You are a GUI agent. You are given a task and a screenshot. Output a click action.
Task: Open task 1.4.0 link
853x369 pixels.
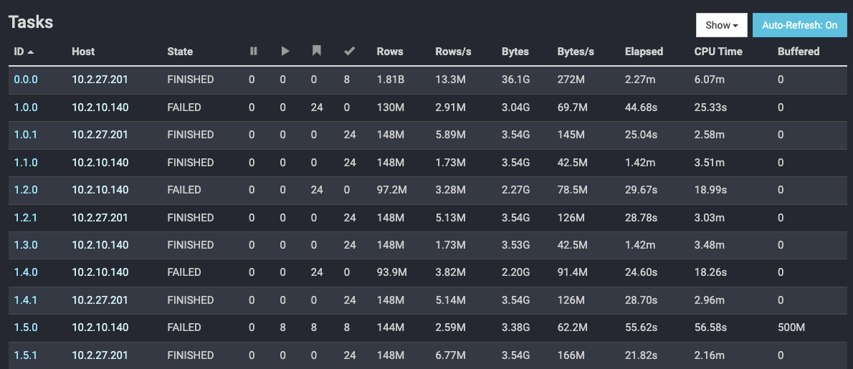(x=26, y=272)
